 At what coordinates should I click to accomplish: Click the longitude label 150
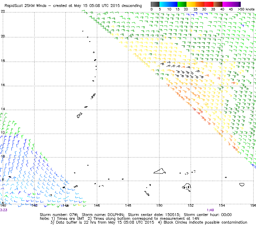point(159,205)
